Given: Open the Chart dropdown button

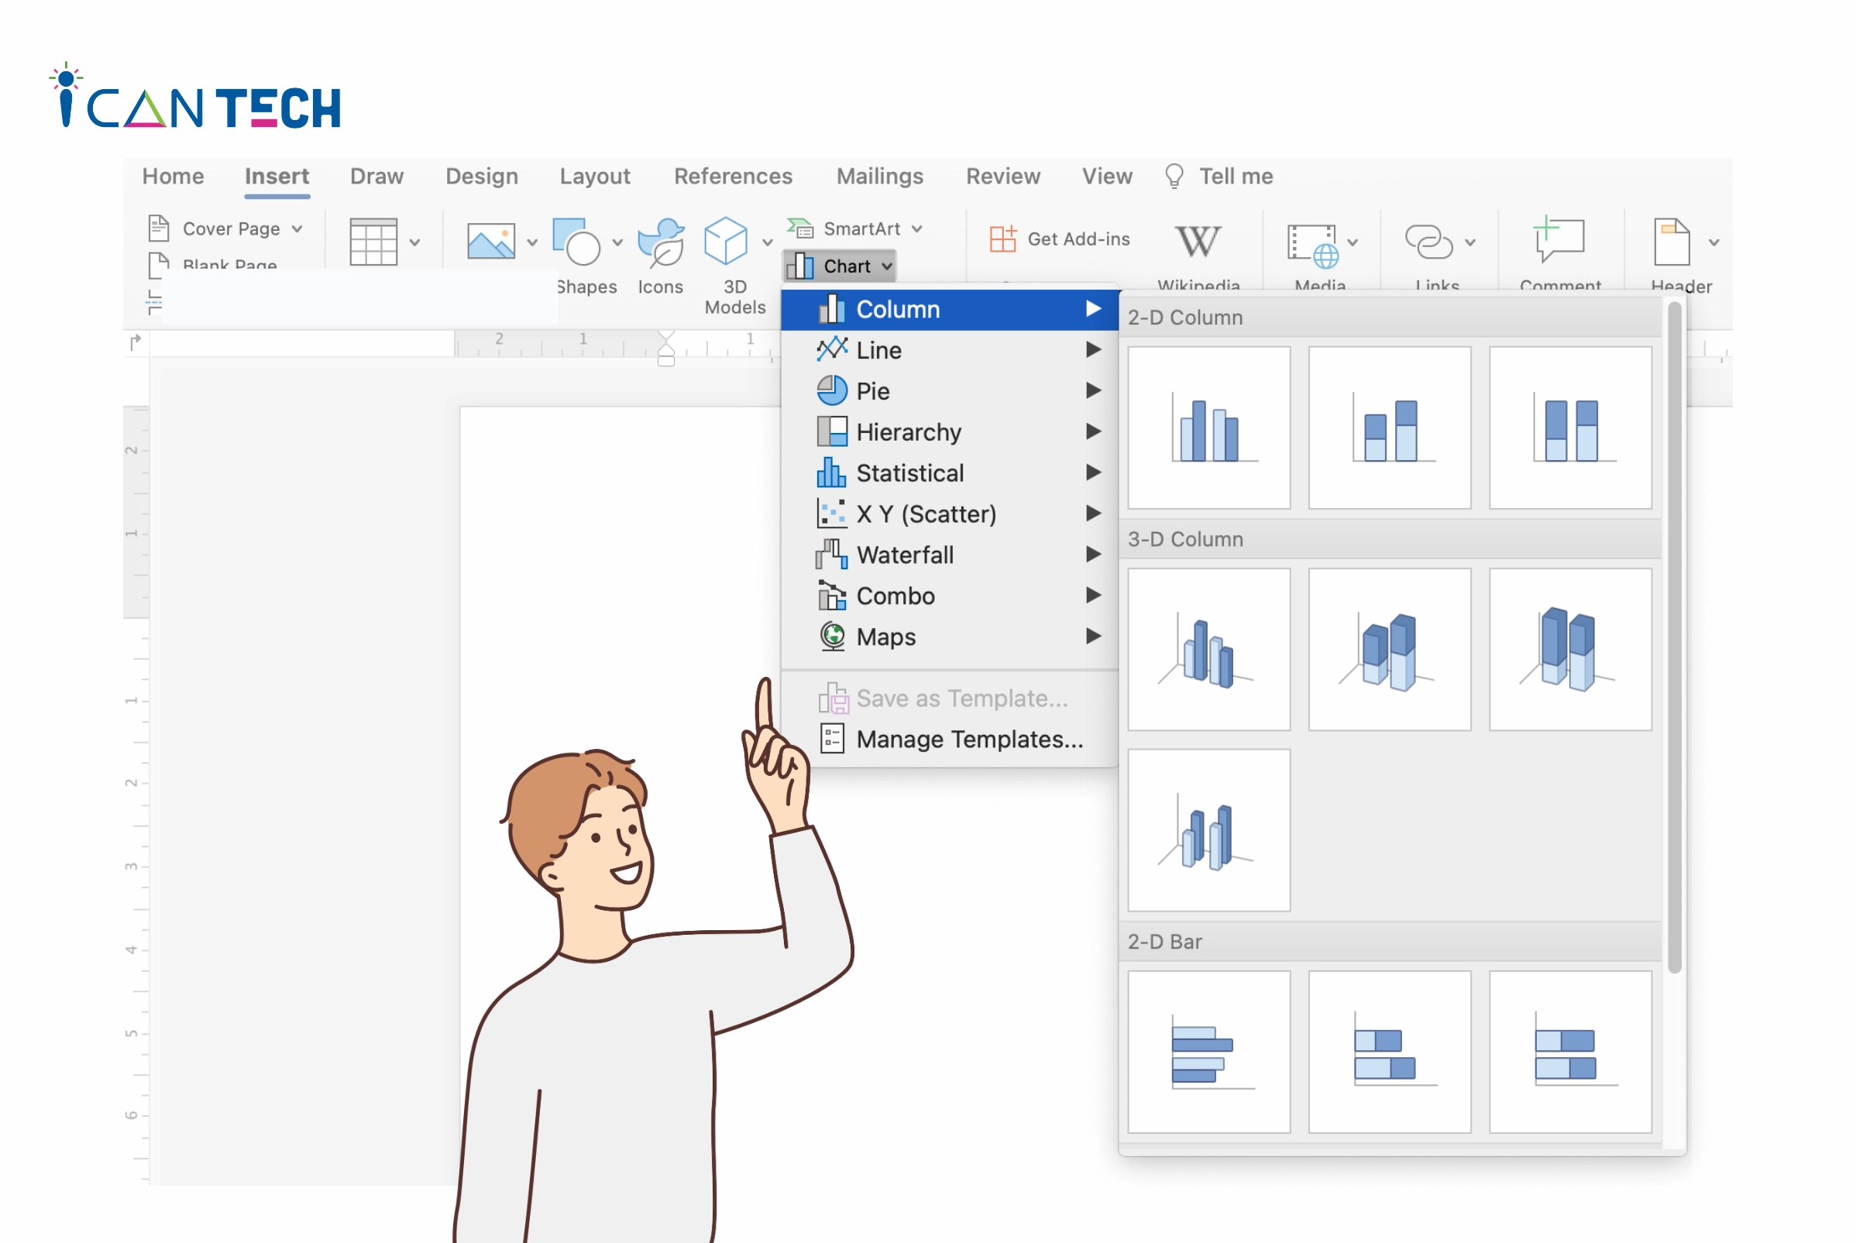Looking at the screenshot, I should [x=840, y=266].
